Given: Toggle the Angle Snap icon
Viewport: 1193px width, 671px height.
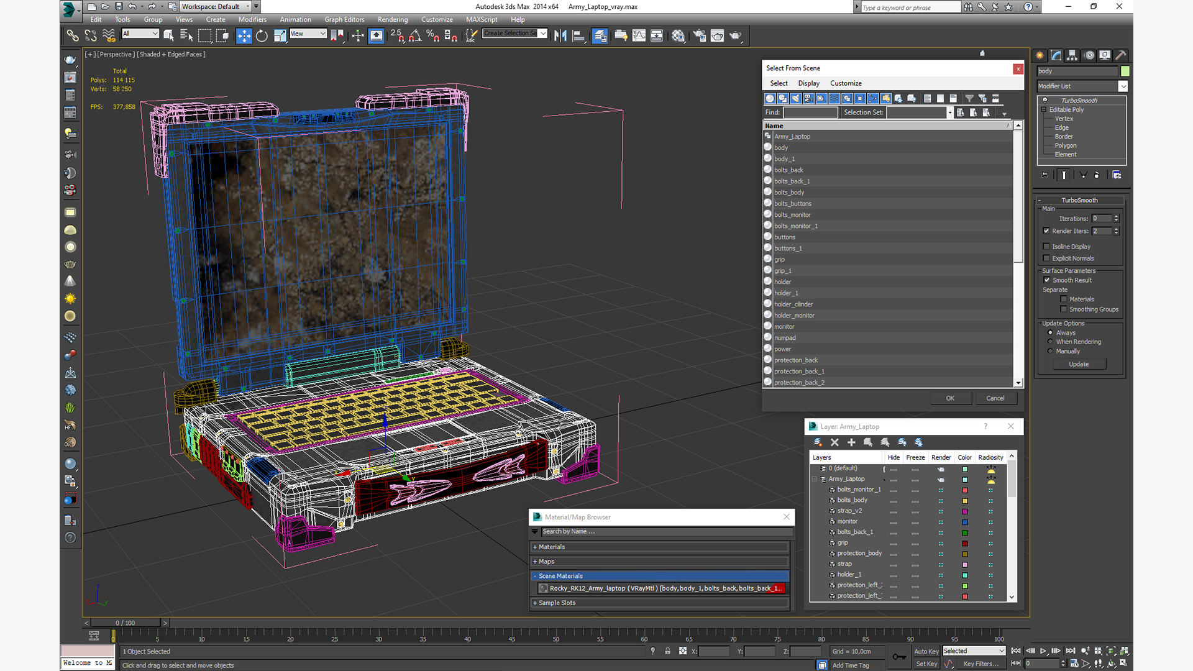Looking at the screenshot, I should (414, 36).
